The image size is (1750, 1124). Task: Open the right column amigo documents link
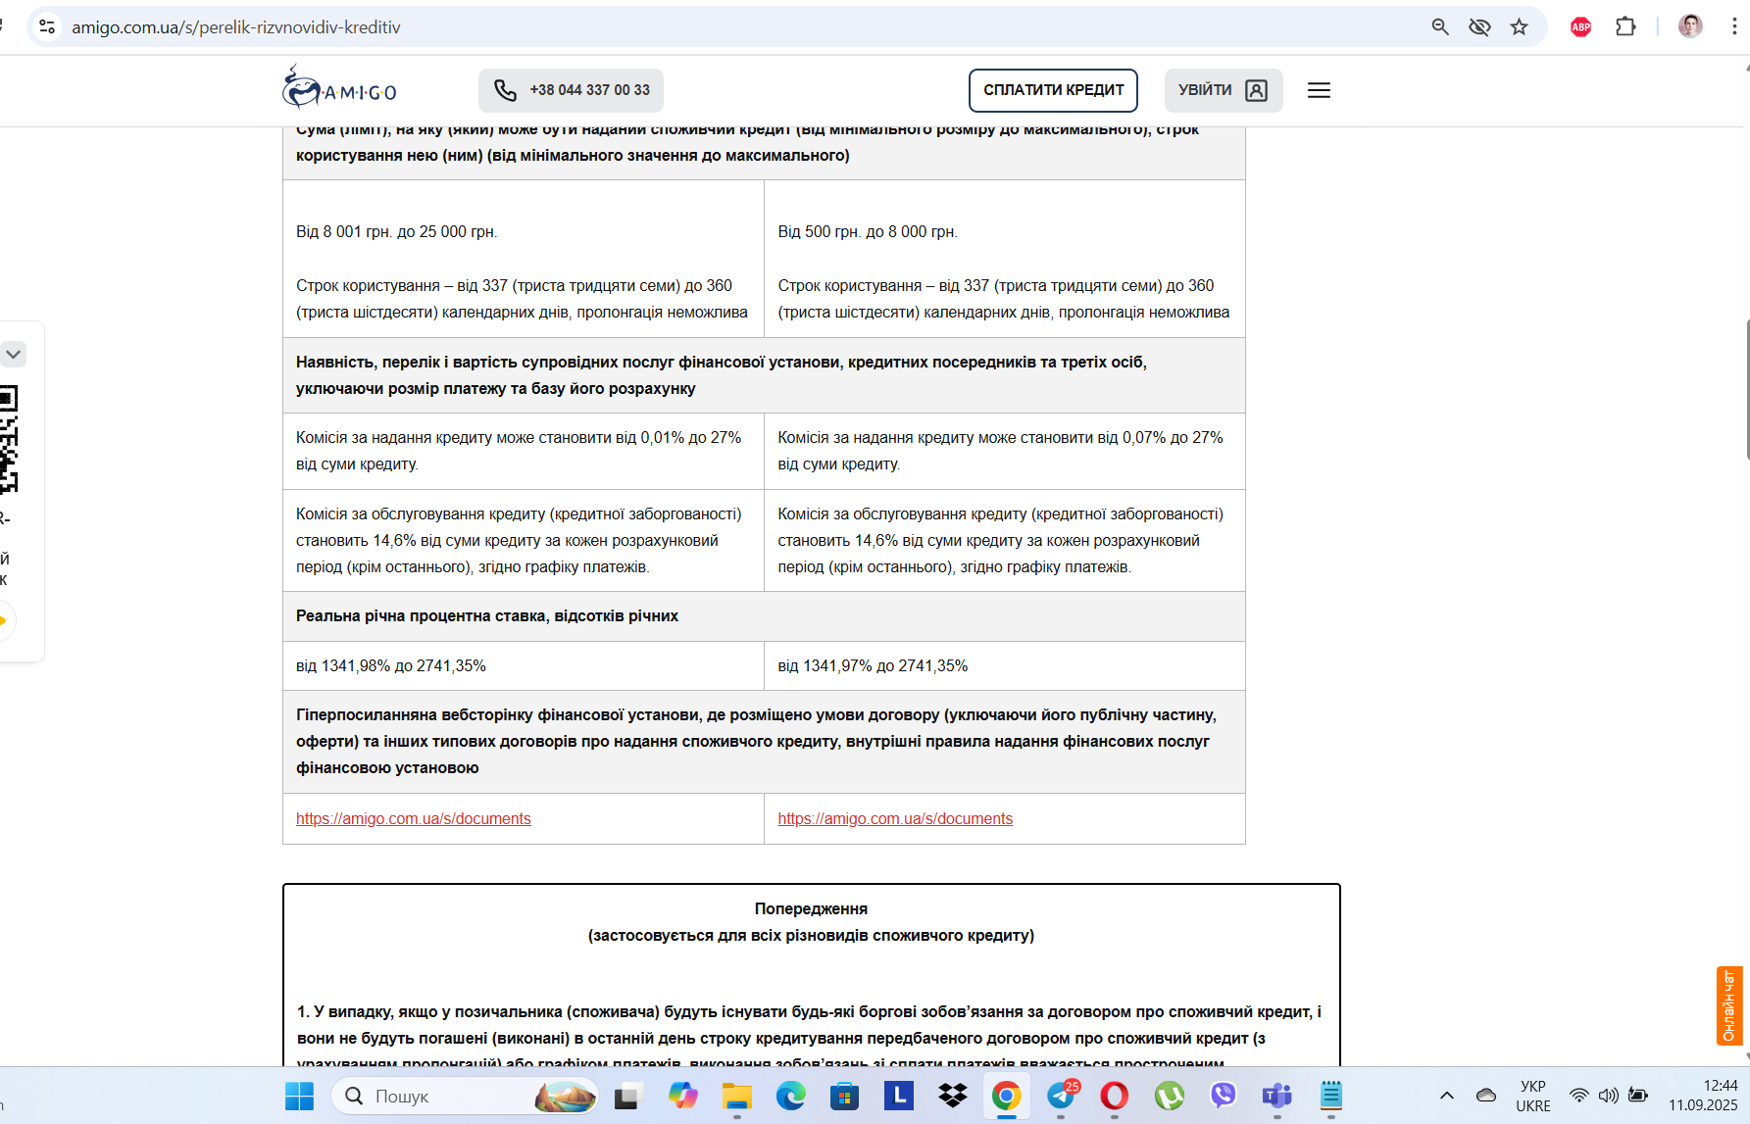tap(895, 818)
